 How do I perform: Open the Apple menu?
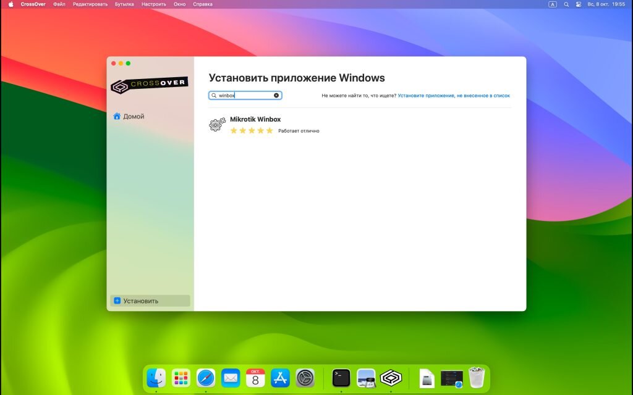tap(11, 4)
